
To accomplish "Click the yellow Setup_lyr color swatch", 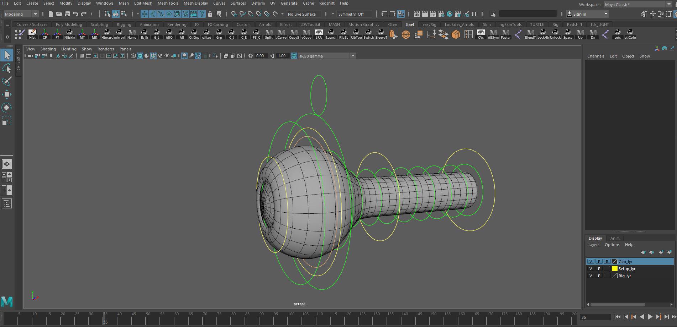I will click(614, 269).
